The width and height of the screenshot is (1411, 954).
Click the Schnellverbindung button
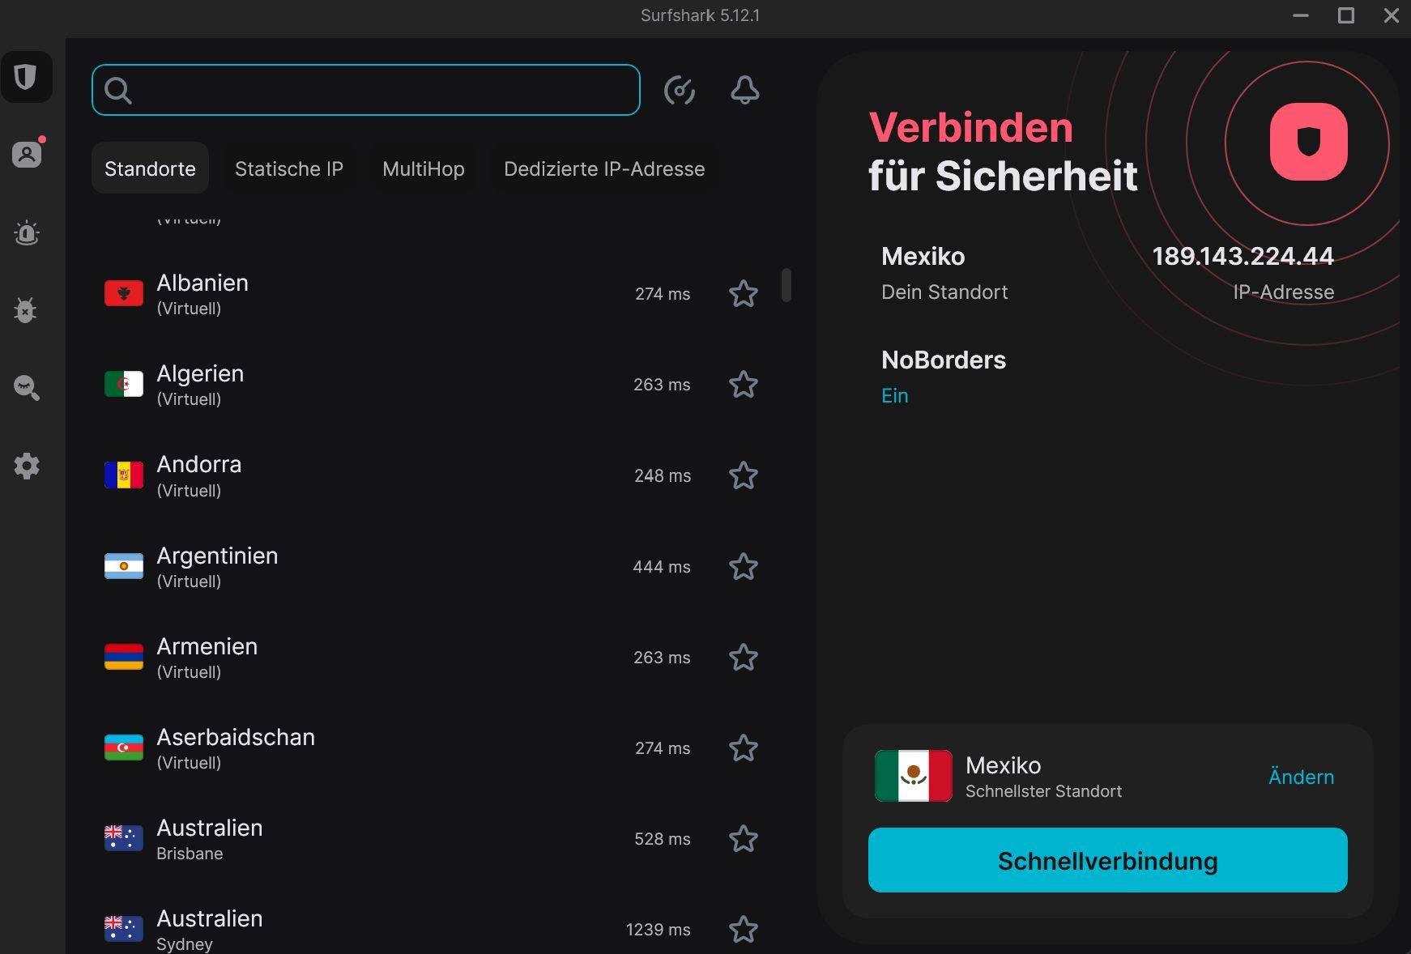pyautogui.click(x=1108, y=860)
